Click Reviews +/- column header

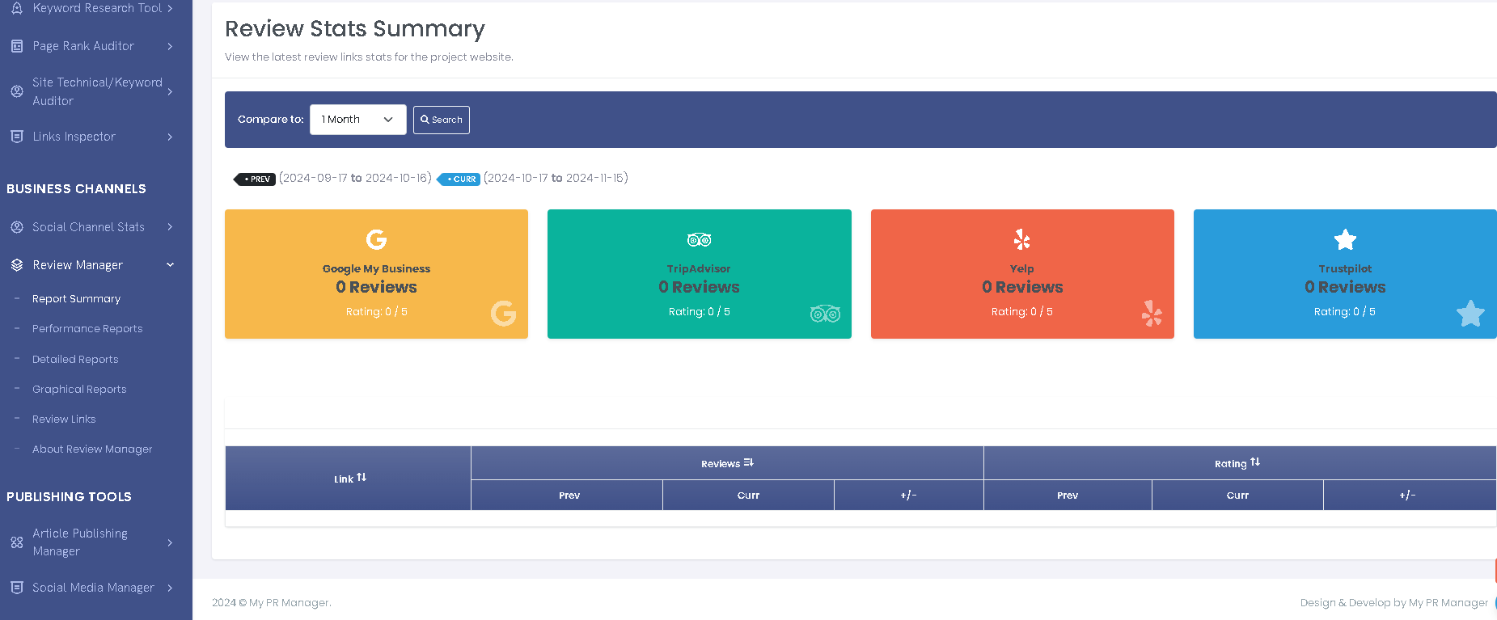[x=909, y=496]
